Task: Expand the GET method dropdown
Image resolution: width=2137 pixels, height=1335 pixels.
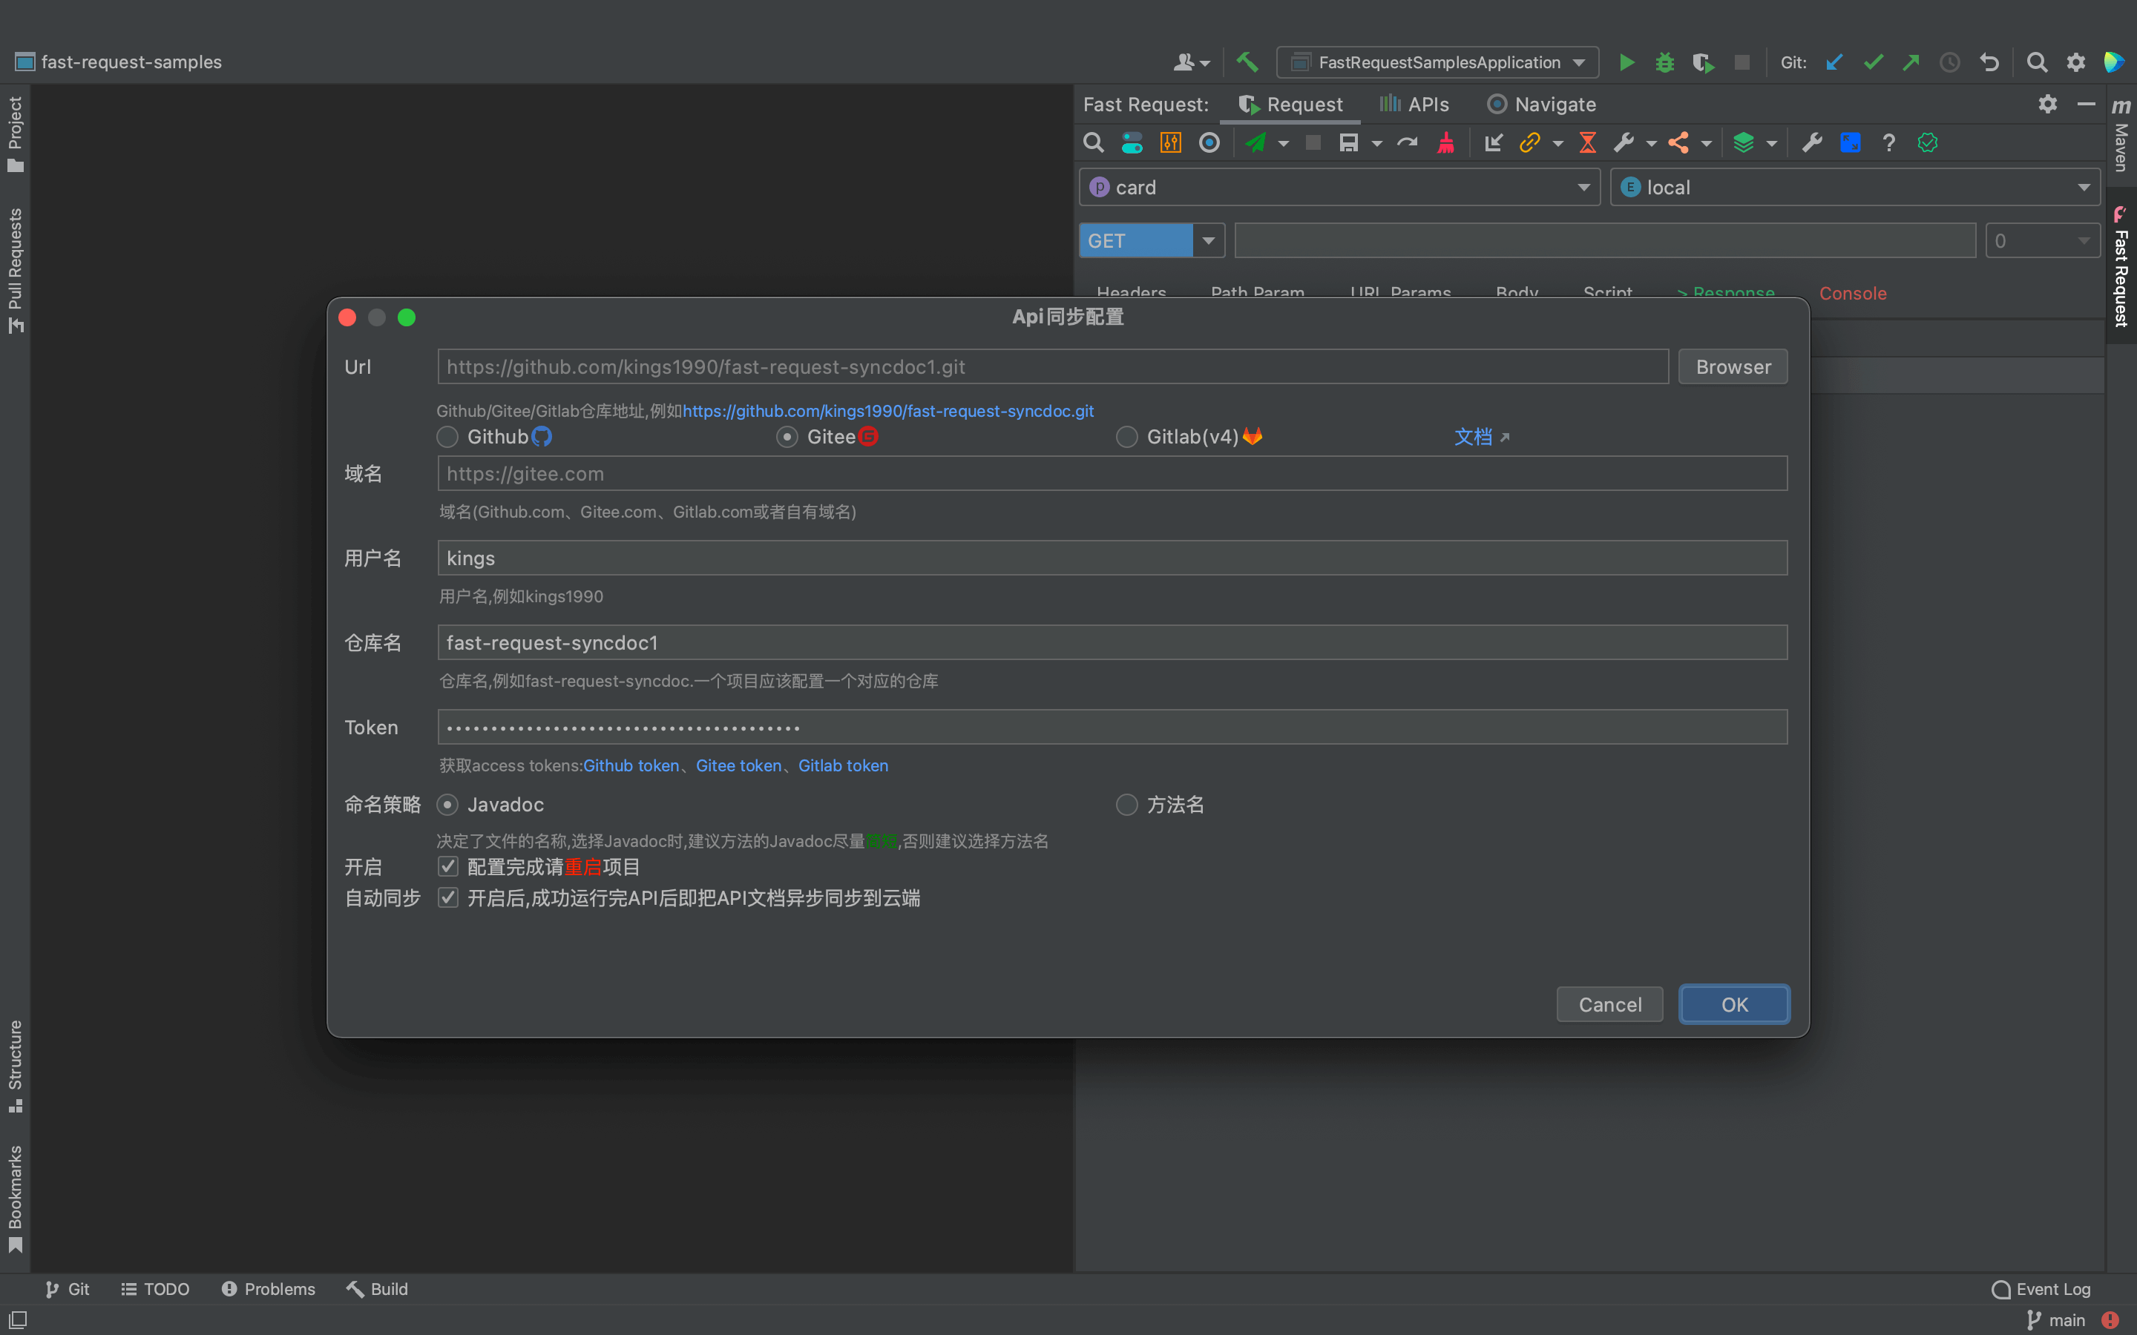Action: tap(1208, 240)
